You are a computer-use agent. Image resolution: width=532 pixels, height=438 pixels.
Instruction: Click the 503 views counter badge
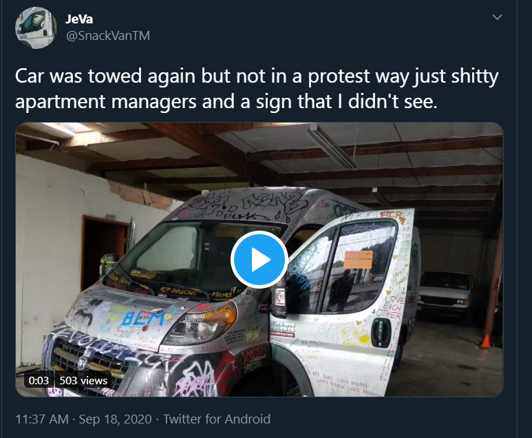coord(83,380)
